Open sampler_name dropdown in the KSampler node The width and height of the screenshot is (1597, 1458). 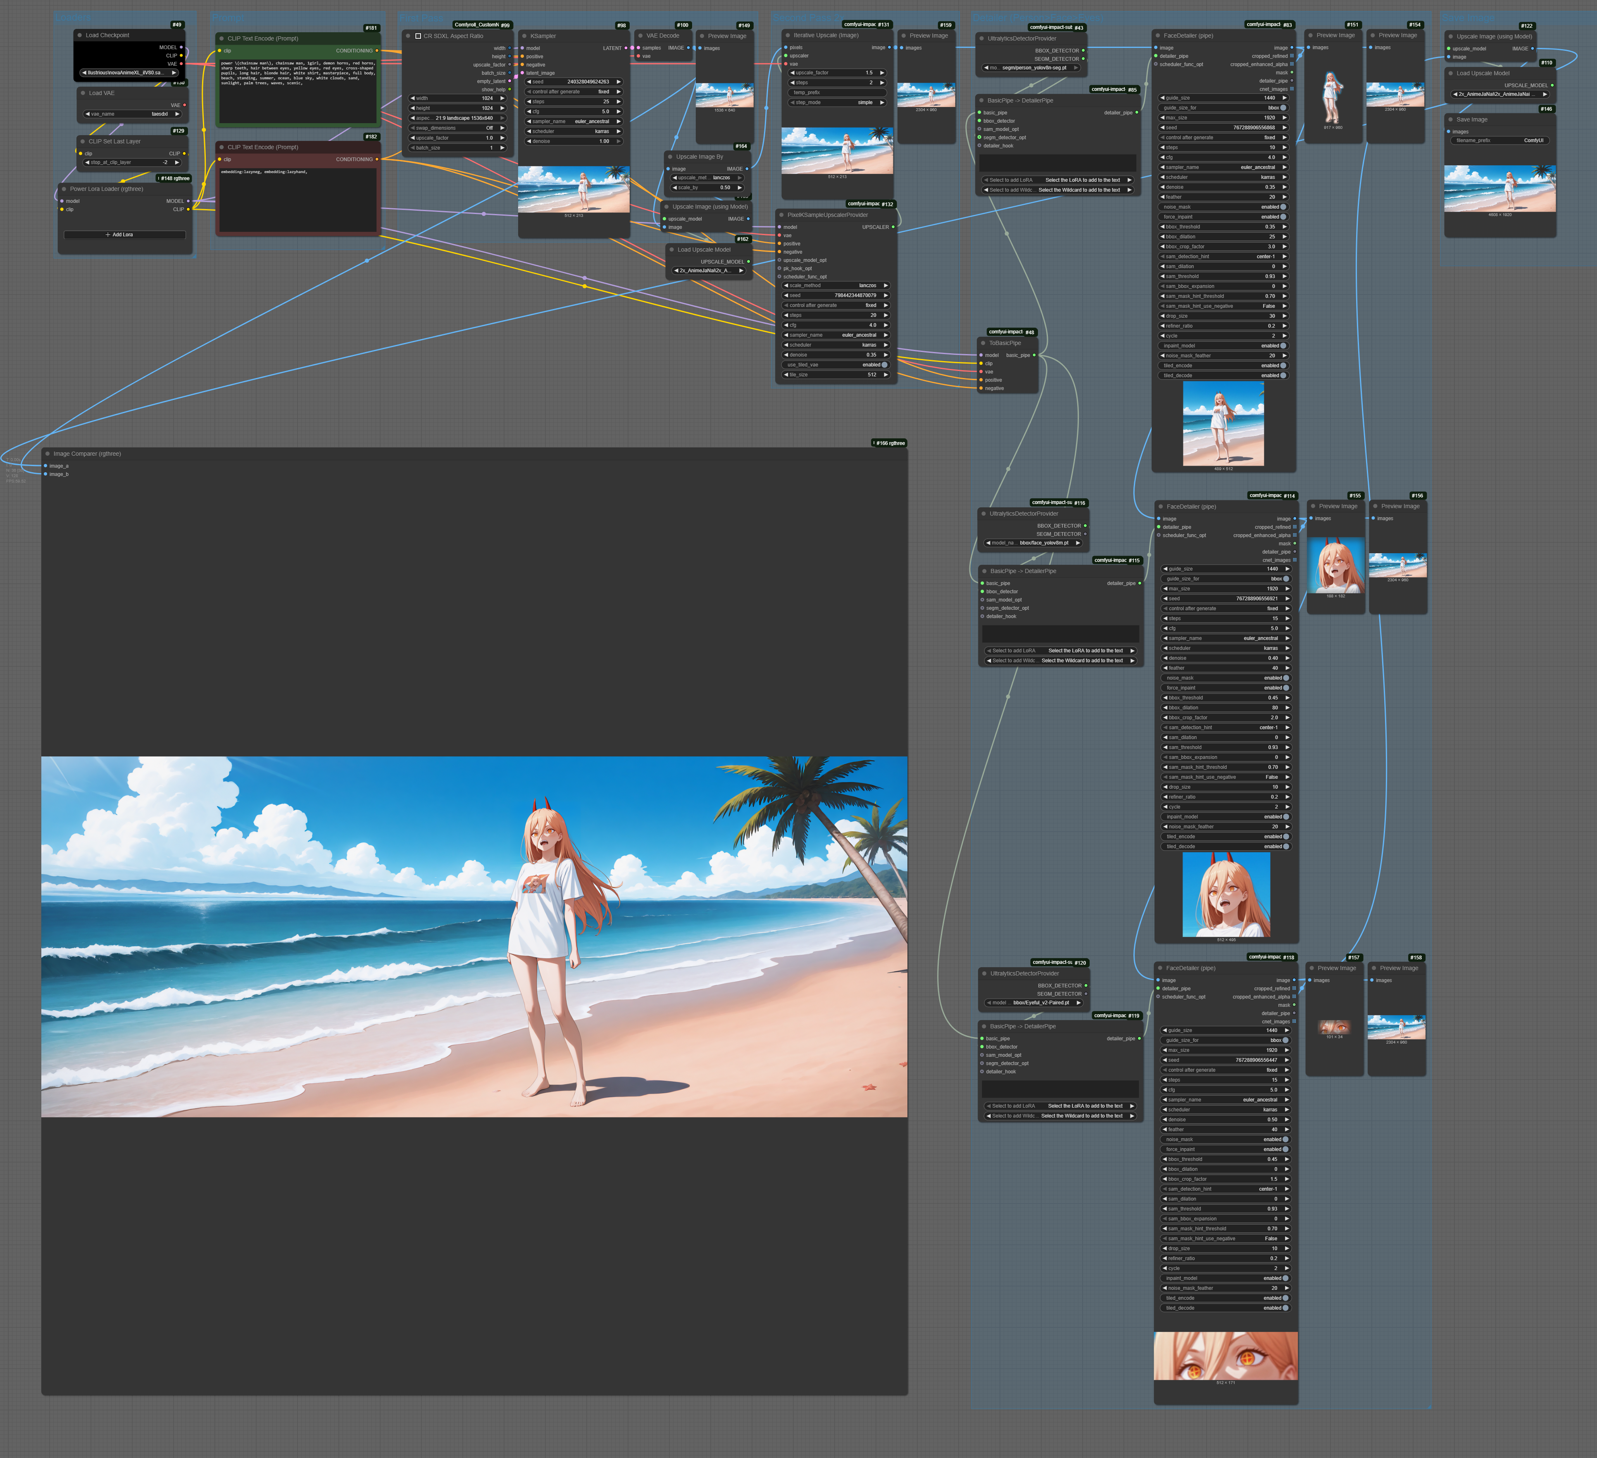pos(574,122)
